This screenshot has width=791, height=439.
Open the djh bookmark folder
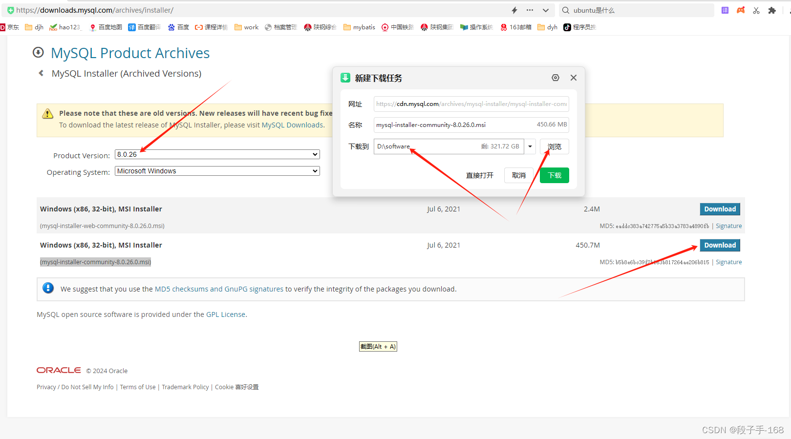tap(34, 27)
